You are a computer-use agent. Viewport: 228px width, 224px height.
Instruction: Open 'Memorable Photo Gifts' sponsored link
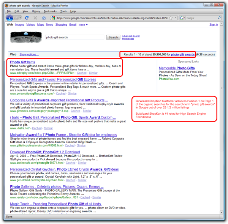[x=177, y=68]
